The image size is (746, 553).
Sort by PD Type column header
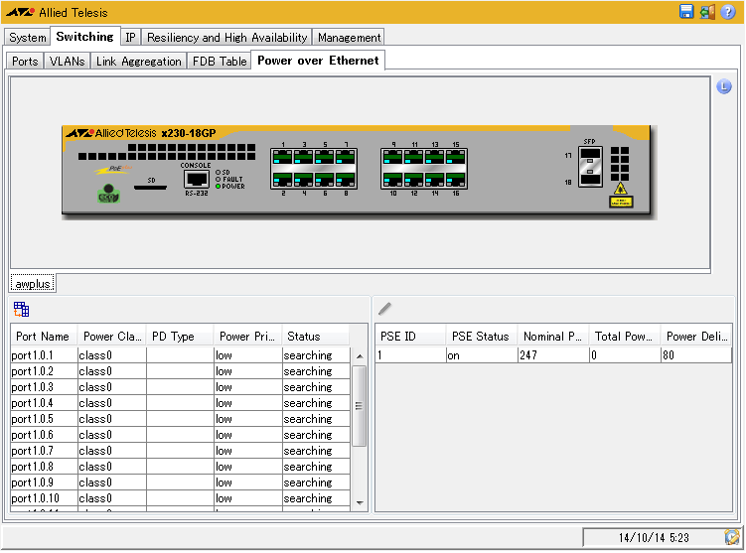181,337
